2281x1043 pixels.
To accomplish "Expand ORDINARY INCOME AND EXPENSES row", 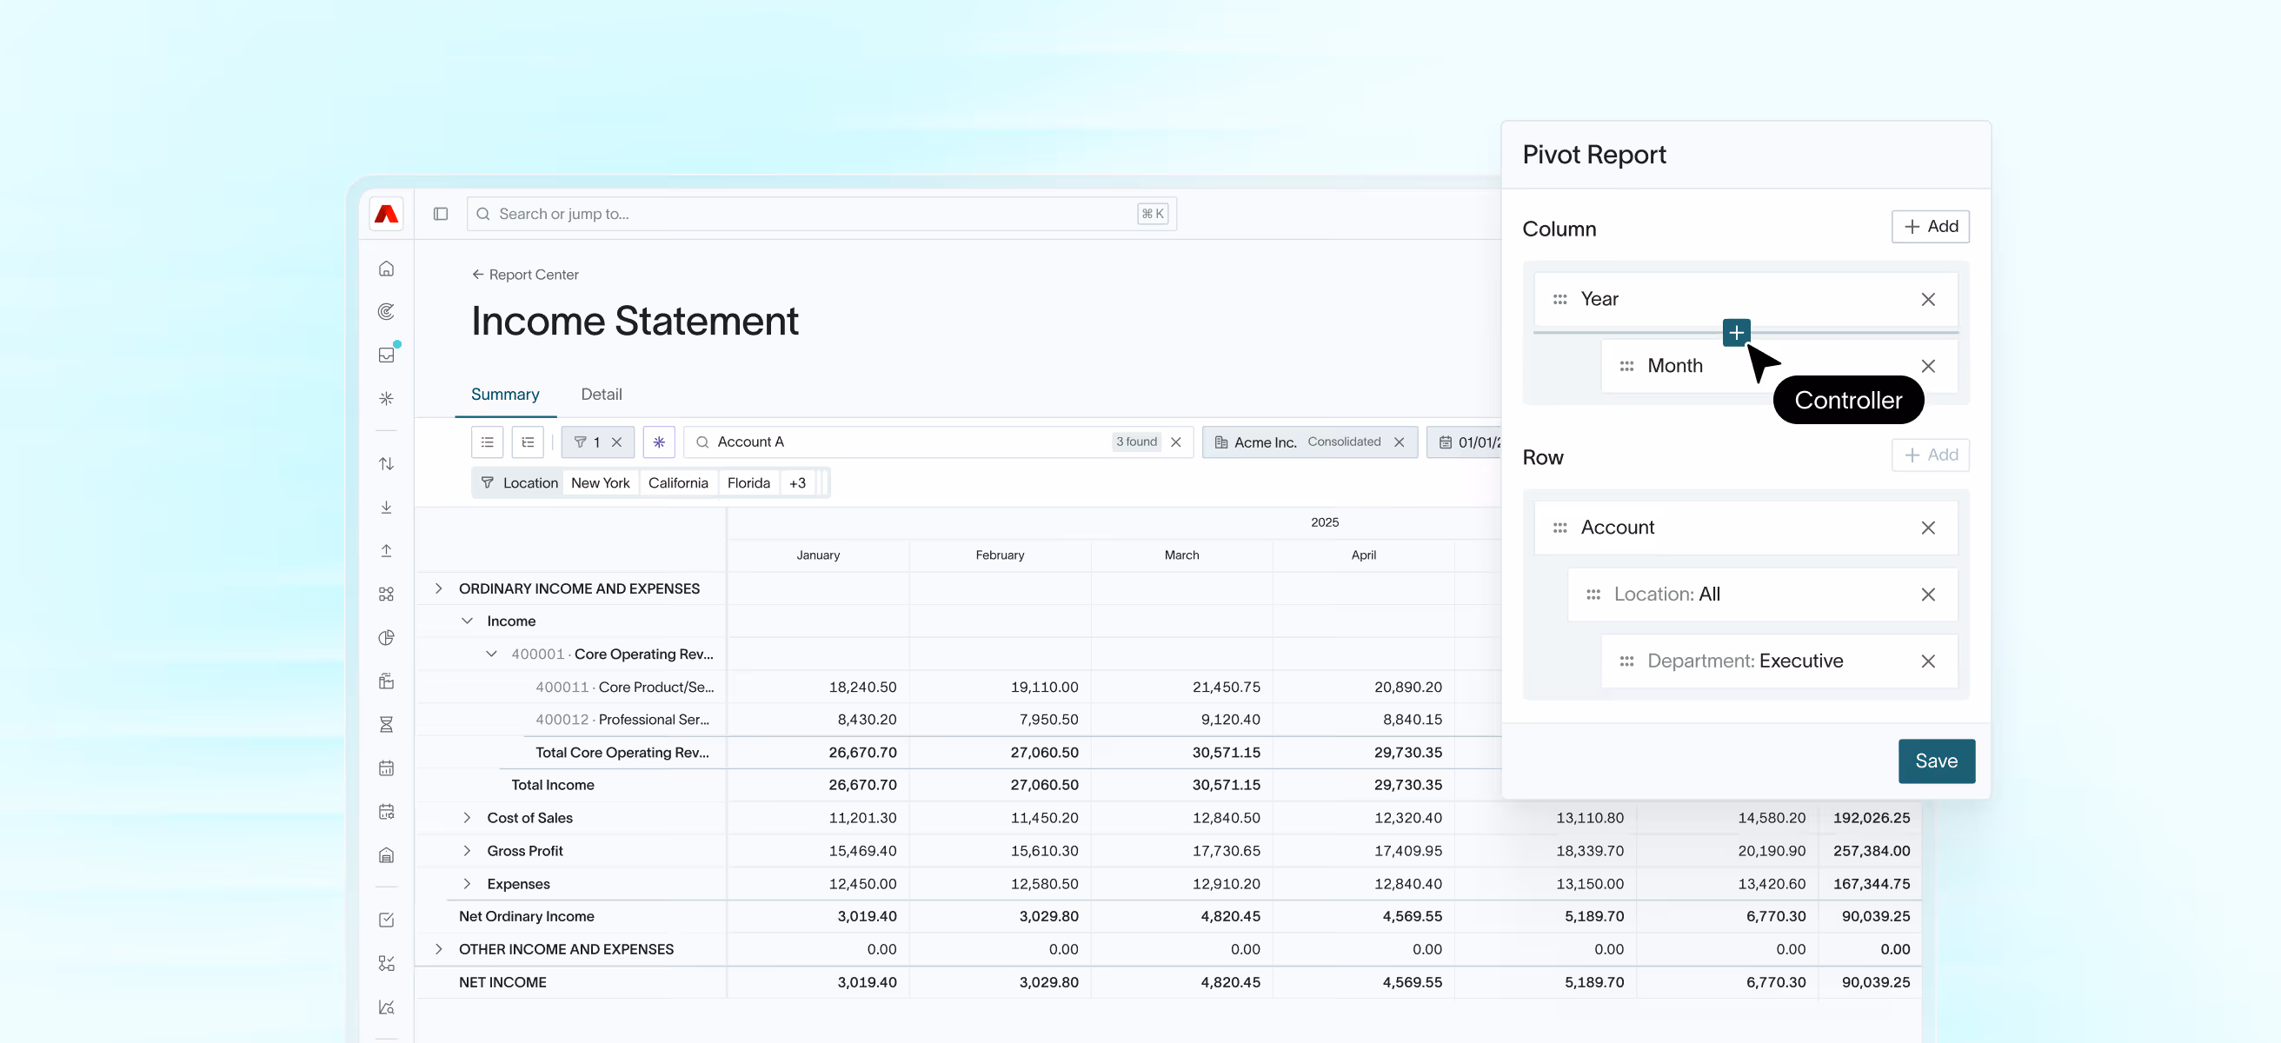I will click(x=438, y=588).
